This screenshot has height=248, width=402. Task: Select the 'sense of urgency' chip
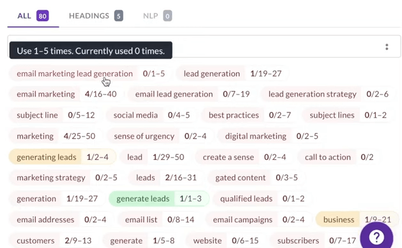(x=160, y=136)
